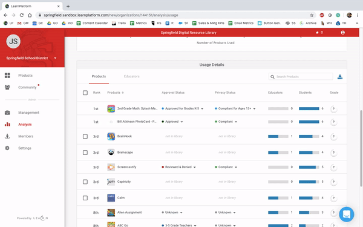Open Compliant for Ages 13+ privacy dropdown
Image resolution: width=363 pixels, height=227 pixels.
235,108
